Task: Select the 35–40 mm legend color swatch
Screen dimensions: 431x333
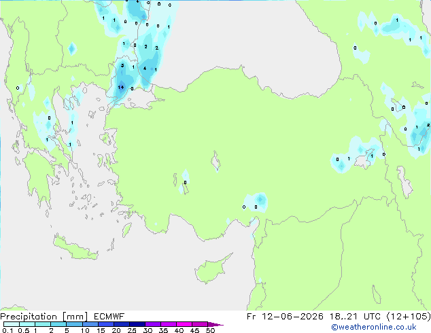Action: coord(168,324)
